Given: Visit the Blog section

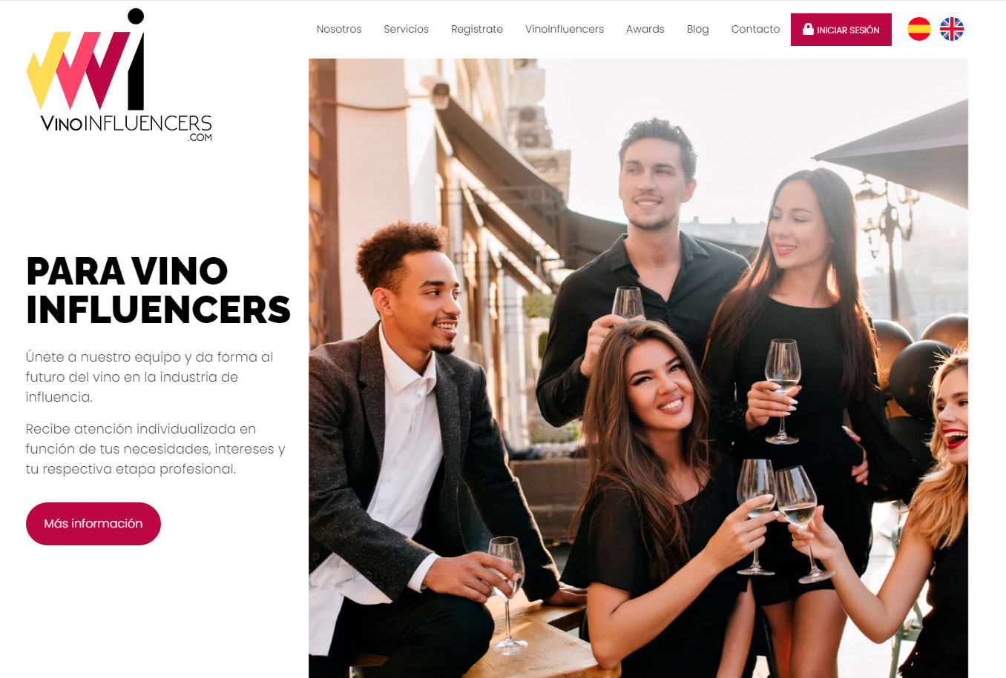Looking at the screenshot, I should [698, 29].
